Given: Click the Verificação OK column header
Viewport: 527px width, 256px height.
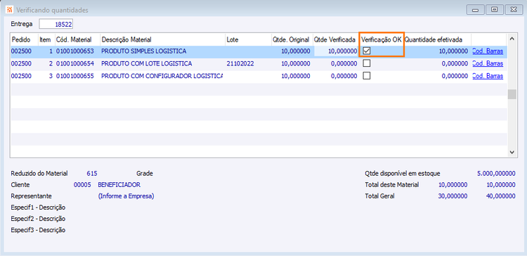Looking at the screenshot, I should (x=381, y=39).
